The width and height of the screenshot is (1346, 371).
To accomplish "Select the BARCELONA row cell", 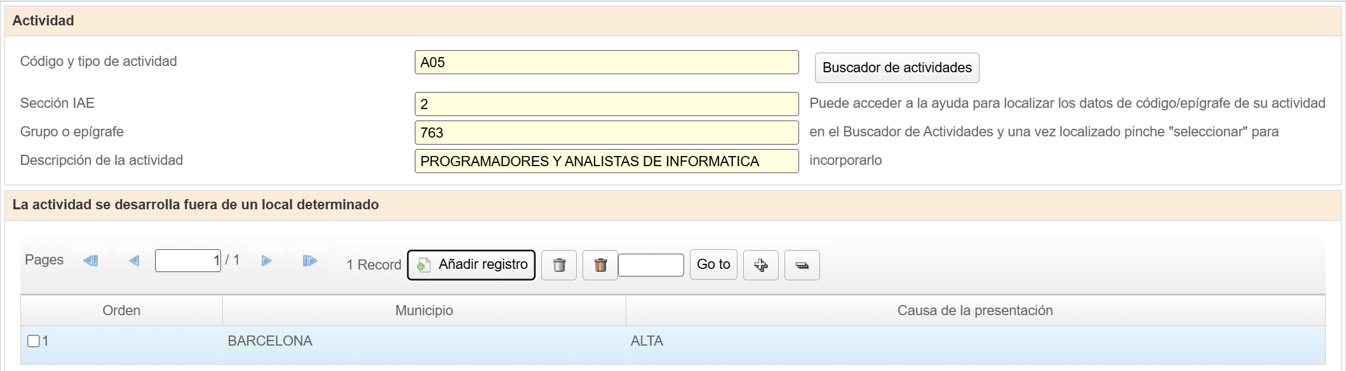I will (x=424, y=341).
